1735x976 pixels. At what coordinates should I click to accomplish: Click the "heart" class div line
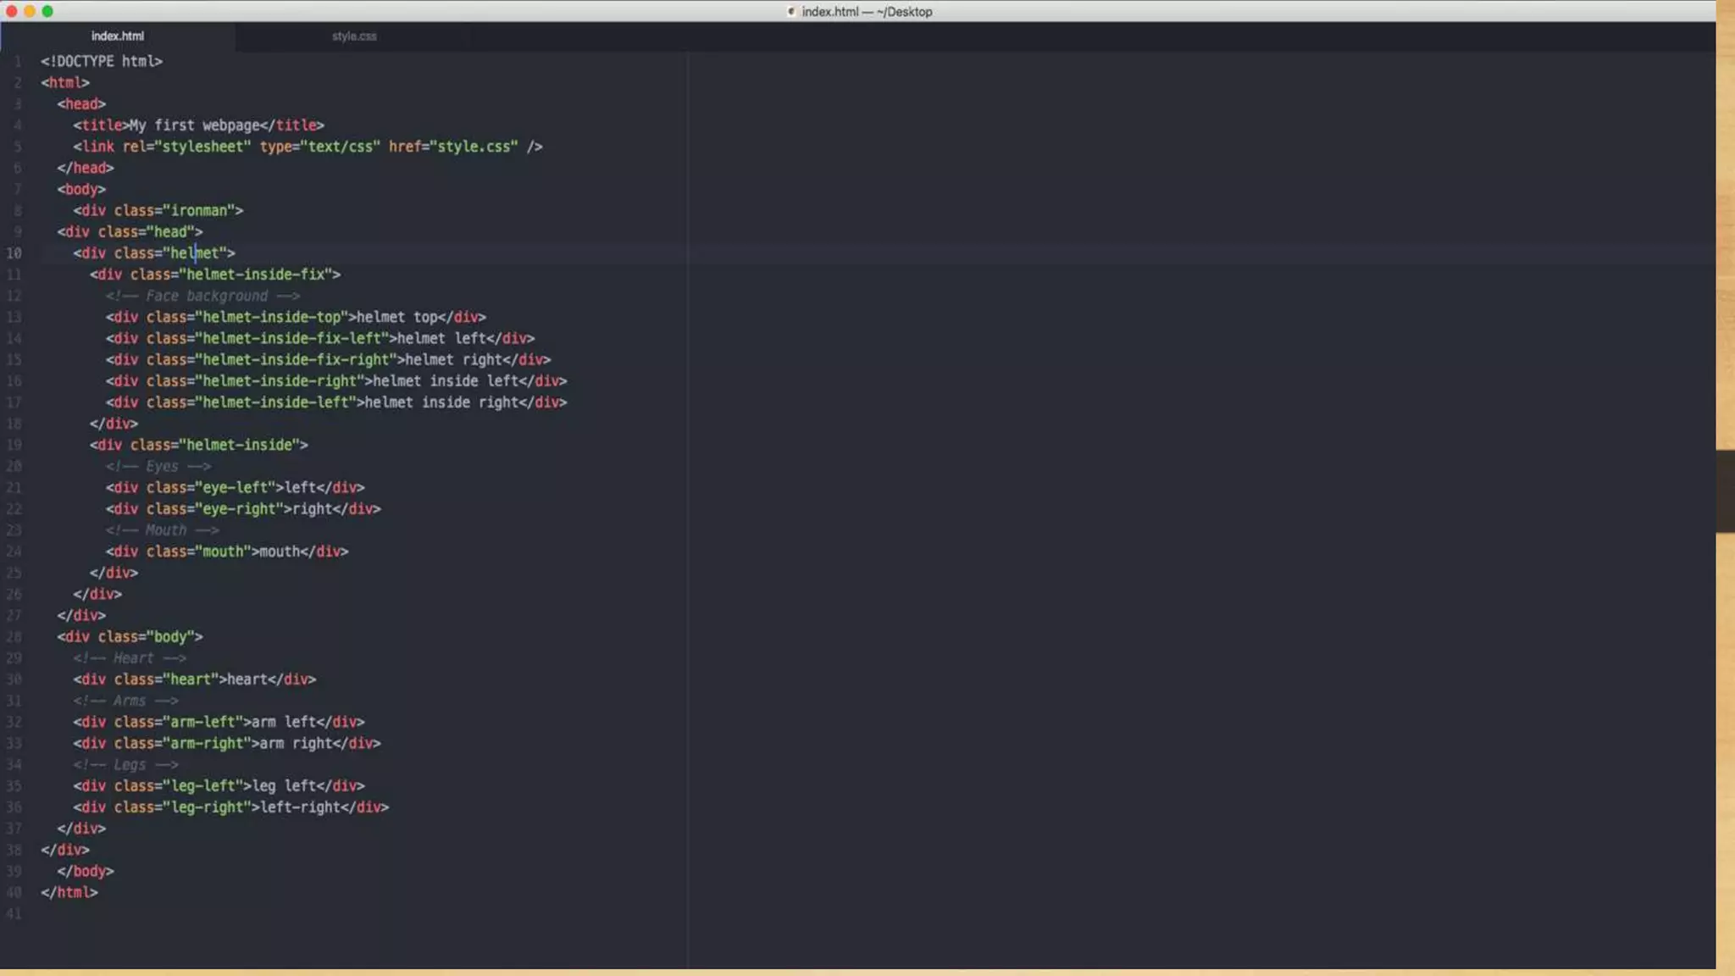coord(194,679)
